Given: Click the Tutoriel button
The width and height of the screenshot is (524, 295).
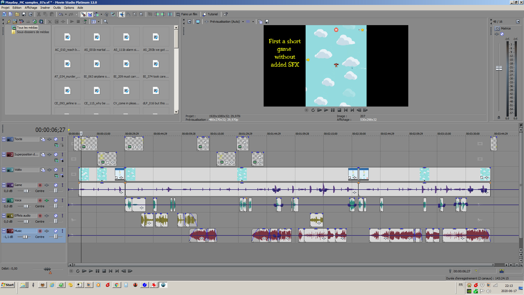Looking at the screenshot, I should [x=210, y=14].
